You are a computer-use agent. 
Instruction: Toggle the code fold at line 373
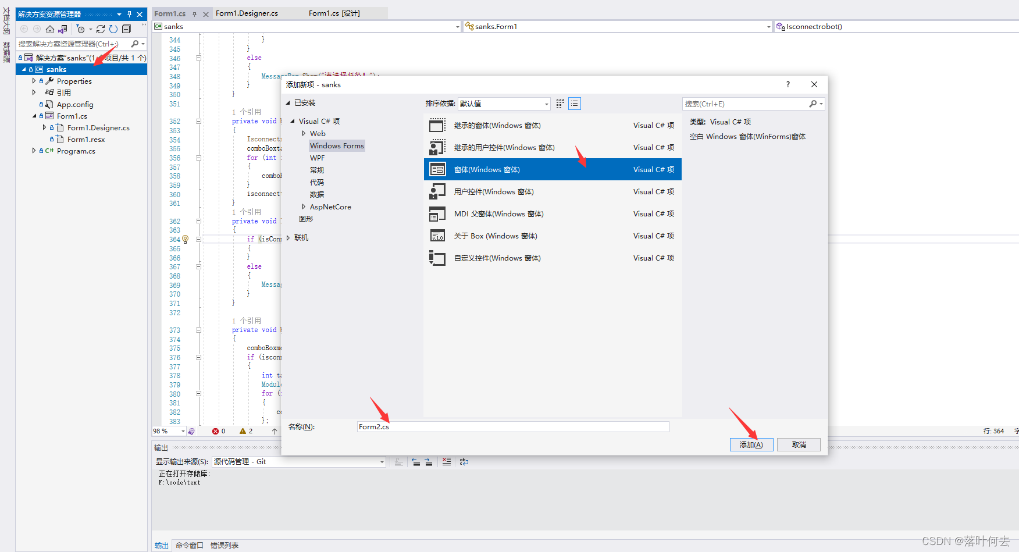click(198, 330)
